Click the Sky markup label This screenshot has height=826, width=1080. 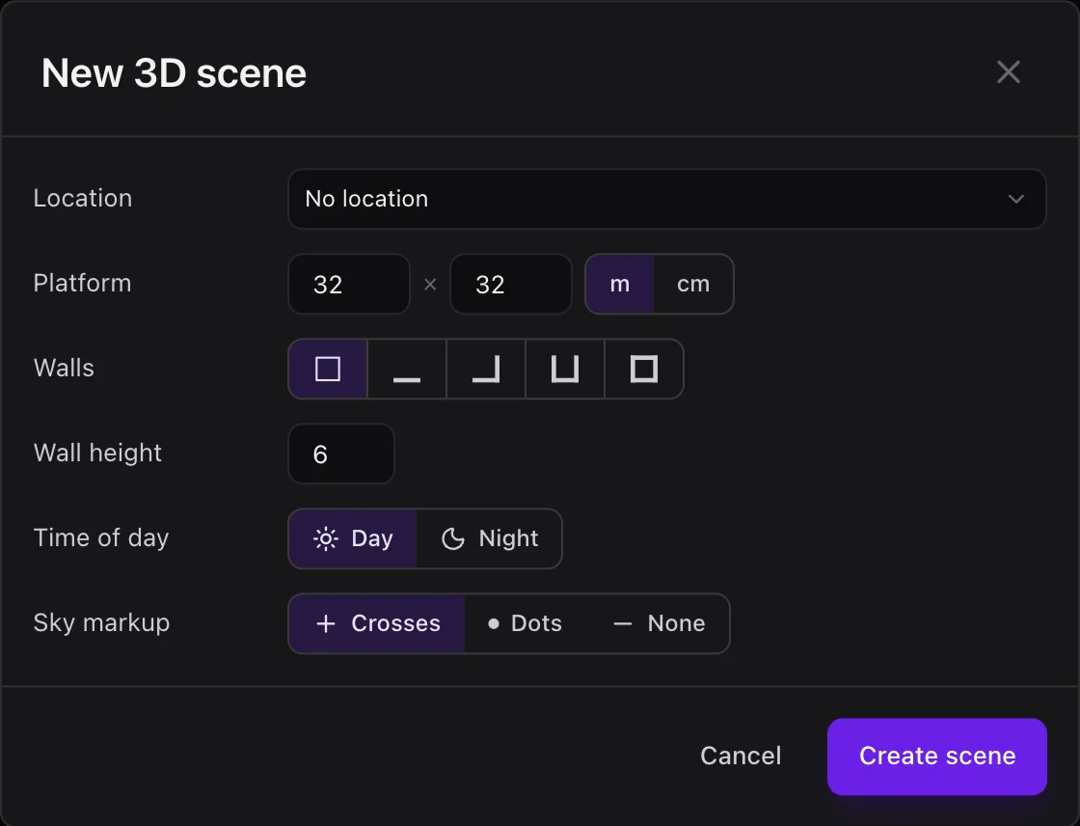(102, 622)
